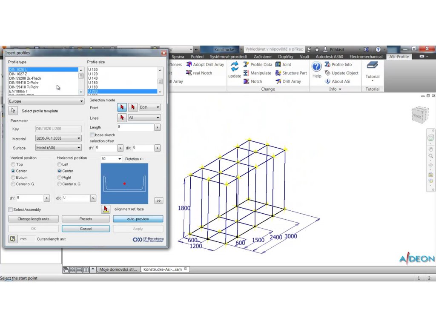Image resolution: width=436 pixels, height=327 pixels.
Task: Click the Joint tool
Action: click(x=283, y=65)
